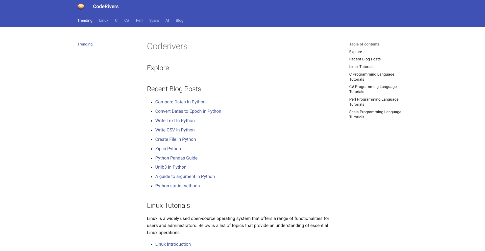Jump to Explore via table of contents
485x251 pixels.
(355, 52)
